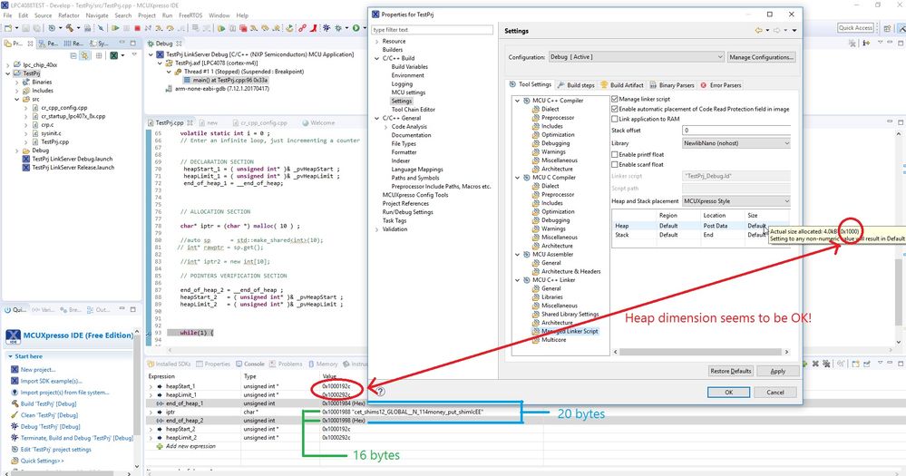Toggle Manage linker script checkbox
The width and height of the screenshot is (906, 476).
click(615, 99)
